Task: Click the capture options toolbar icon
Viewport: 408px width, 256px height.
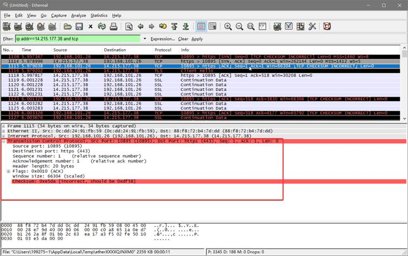Action: [x=18, y=26]
